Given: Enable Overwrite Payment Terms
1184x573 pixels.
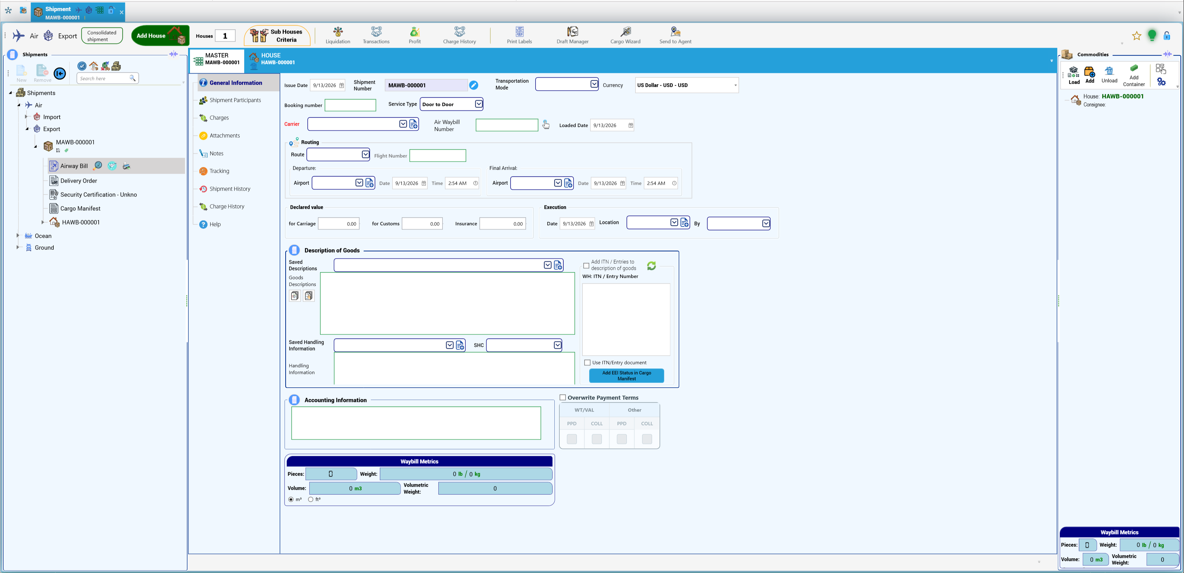Looking at the screenshot, I should tap(563, 398).
